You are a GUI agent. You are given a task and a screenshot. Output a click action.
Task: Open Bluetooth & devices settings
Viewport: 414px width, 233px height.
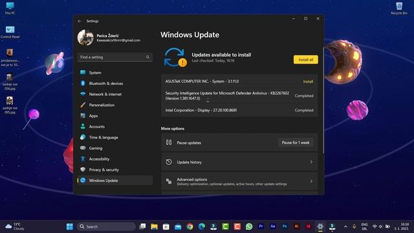click(115, 83)
